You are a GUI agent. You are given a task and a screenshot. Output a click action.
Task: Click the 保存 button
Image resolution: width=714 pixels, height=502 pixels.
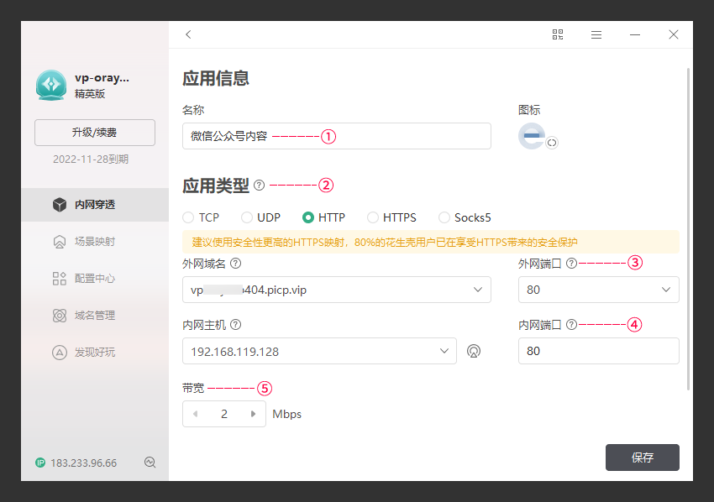[x=642, y=458]
